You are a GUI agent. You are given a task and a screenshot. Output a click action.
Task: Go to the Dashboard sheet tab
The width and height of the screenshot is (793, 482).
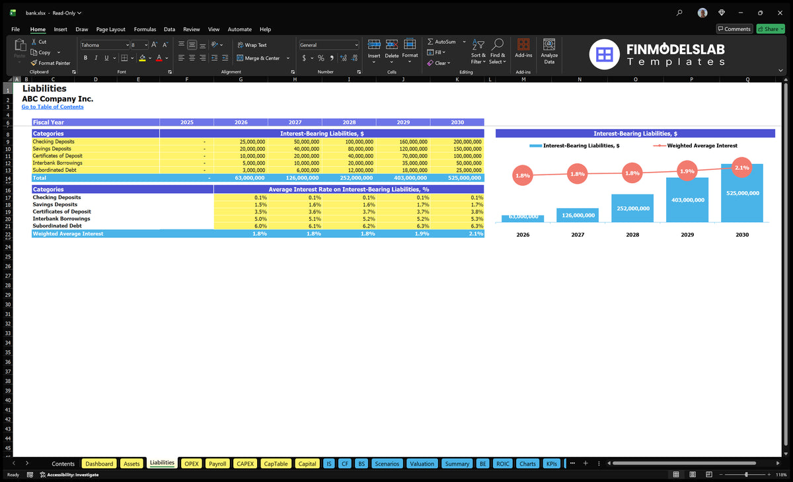[x=99, y=463]
